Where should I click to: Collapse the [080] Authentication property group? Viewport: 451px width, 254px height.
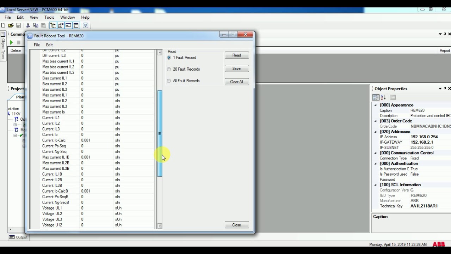375,163
